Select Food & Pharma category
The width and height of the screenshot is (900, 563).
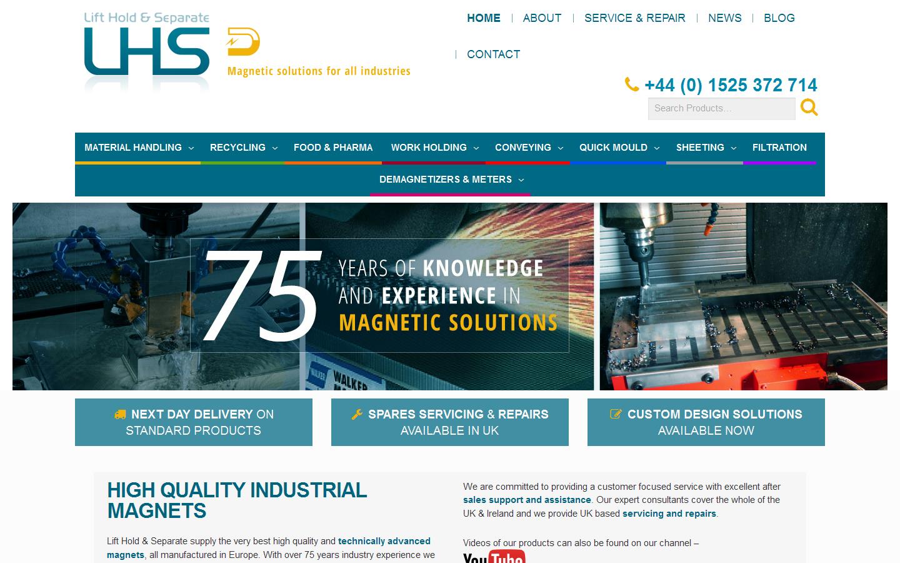tap(333, 148)
